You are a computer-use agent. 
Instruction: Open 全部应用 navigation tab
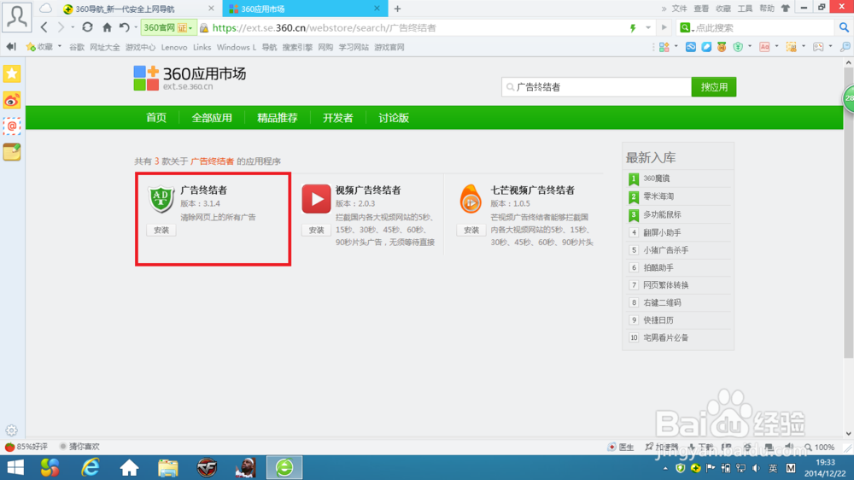(x=212, y=118)
